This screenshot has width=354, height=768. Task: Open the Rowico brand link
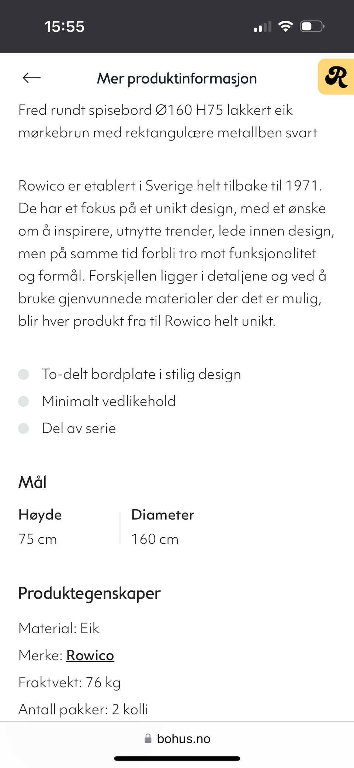pos(90,655)
